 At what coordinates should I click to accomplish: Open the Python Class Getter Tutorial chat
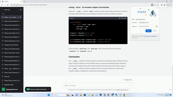coord(11,53)
